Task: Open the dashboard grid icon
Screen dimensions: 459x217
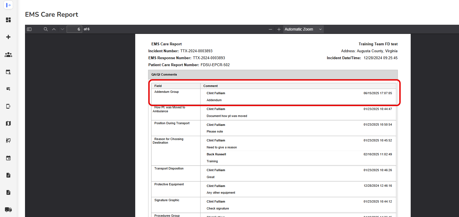Action: pos(8,20)
